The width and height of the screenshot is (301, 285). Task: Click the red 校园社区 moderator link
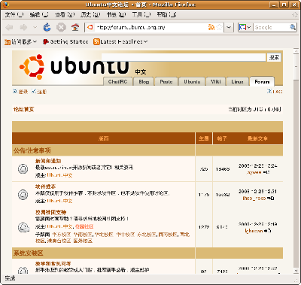84,226
